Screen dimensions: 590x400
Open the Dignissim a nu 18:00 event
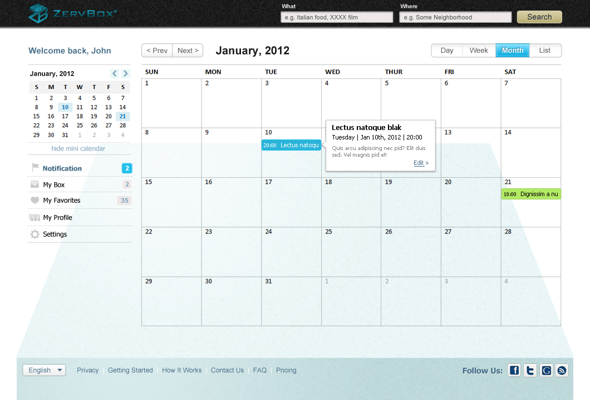point(531,194)
